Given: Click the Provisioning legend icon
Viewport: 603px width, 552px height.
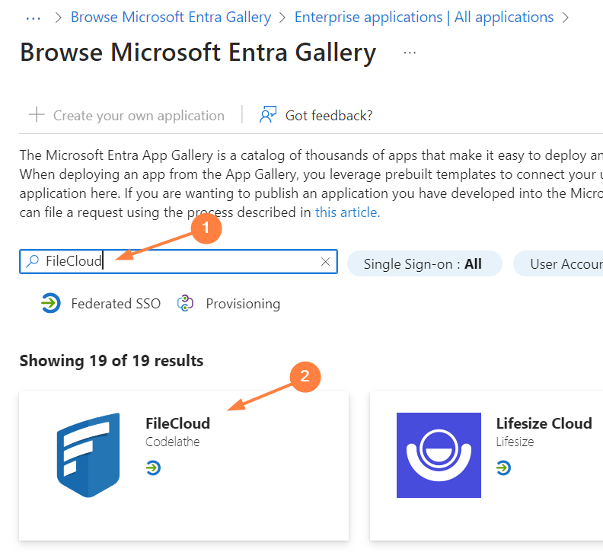Looking at the screenshot, I should (x=185, y=303).
